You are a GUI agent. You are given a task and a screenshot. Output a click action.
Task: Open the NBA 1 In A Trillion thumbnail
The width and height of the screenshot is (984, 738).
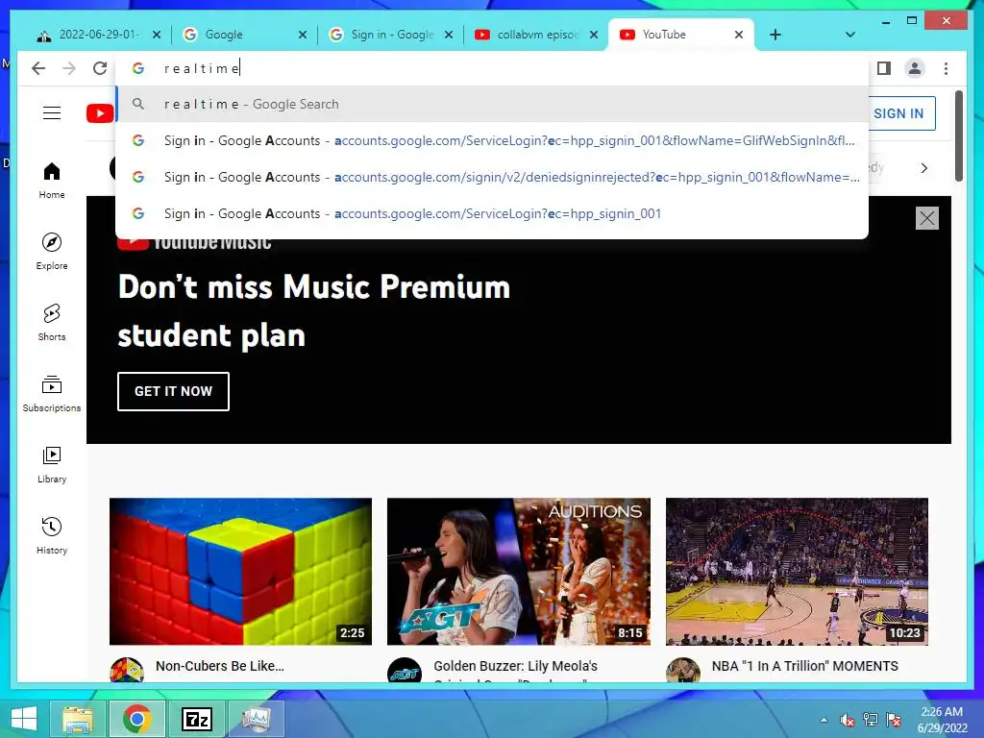(797, 571)
